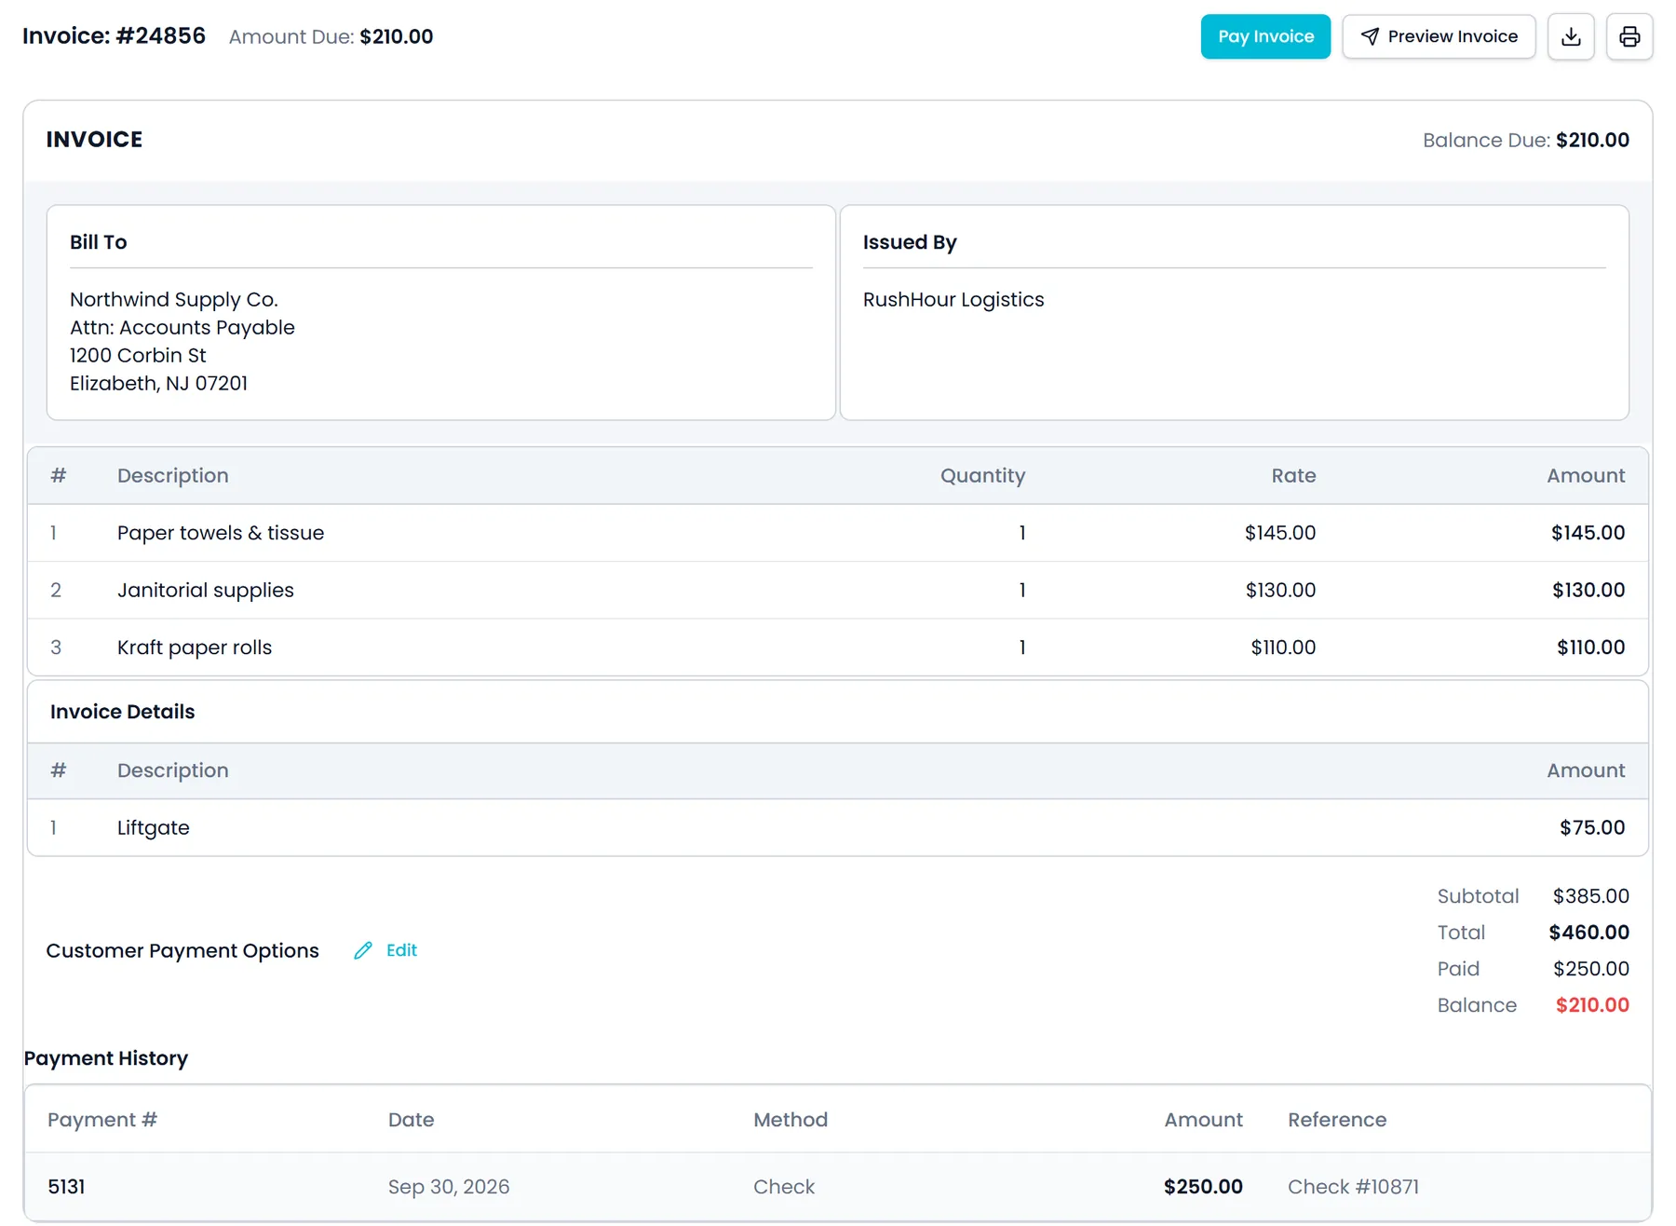Click the Invoice: #24856 heading
Image resolution: width=1676 pixels, height=1226 pixels.
[114, 36]
